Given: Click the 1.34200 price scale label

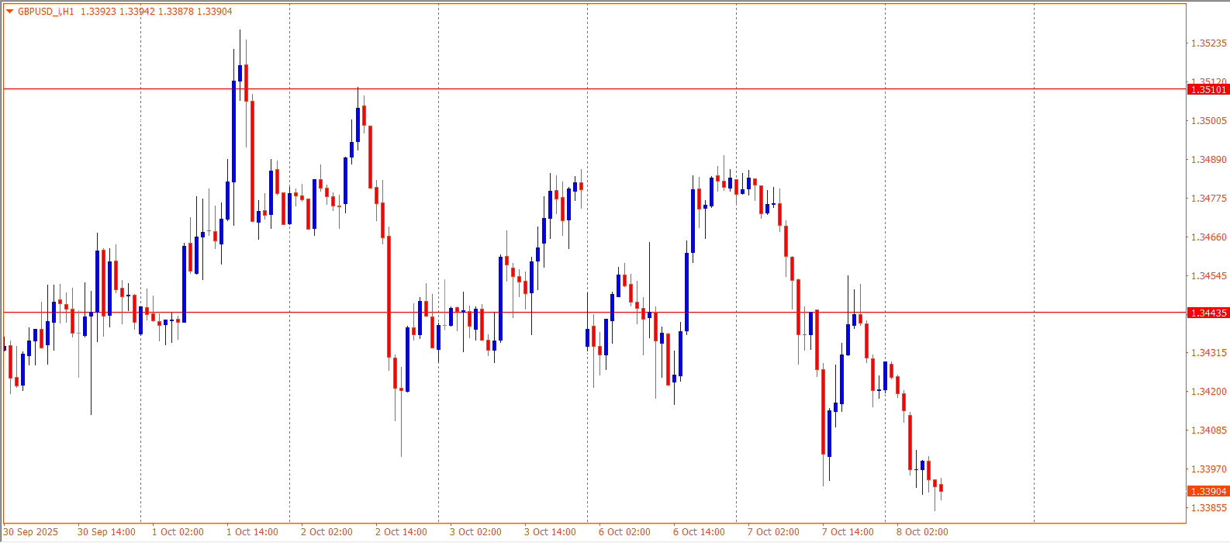Looking at the screenshot, I should point(1208,392).
